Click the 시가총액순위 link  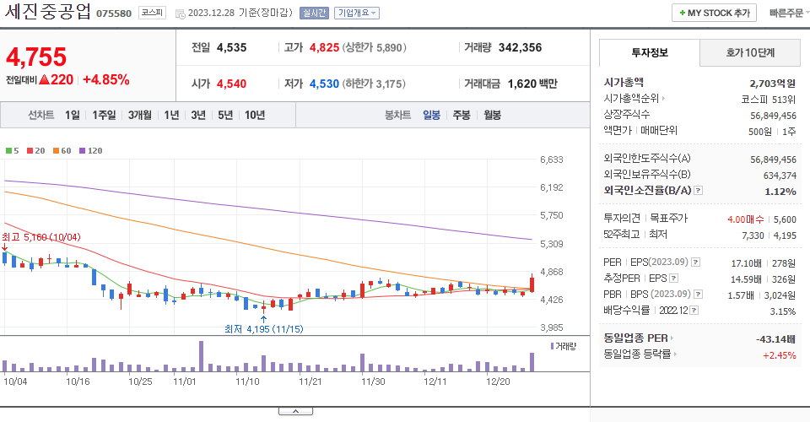pos(631,98)
